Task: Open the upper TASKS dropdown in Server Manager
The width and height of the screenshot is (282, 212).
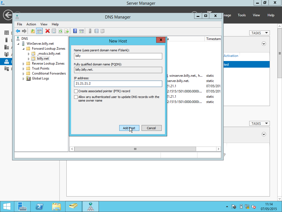Action: tap(259, 33)
